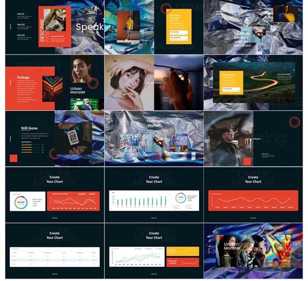Click the vertical "DESCRIBE" text on the red card
308x281 pixels.
[x=42, y=30]
